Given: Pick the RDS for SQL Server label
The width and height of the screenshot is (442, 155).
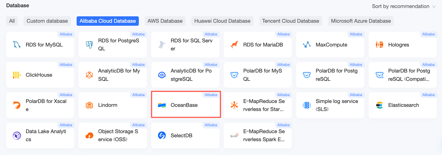Looking at the screenshot, I should (192, 45).
